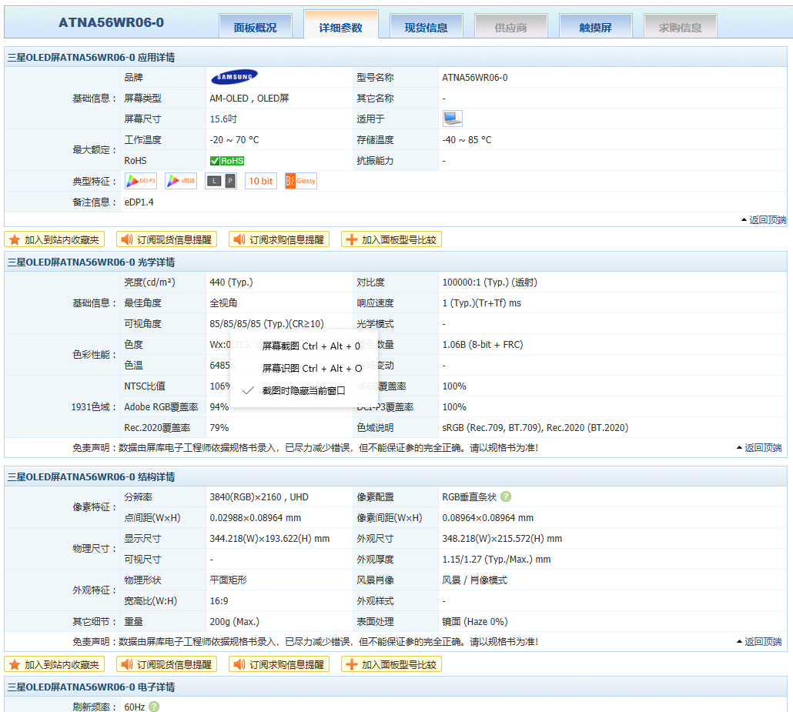This screenshot has width=793, height=712.
Task: Click the 1.06B (8-bit + FRC) color value
Action: [x=483, y=344]
